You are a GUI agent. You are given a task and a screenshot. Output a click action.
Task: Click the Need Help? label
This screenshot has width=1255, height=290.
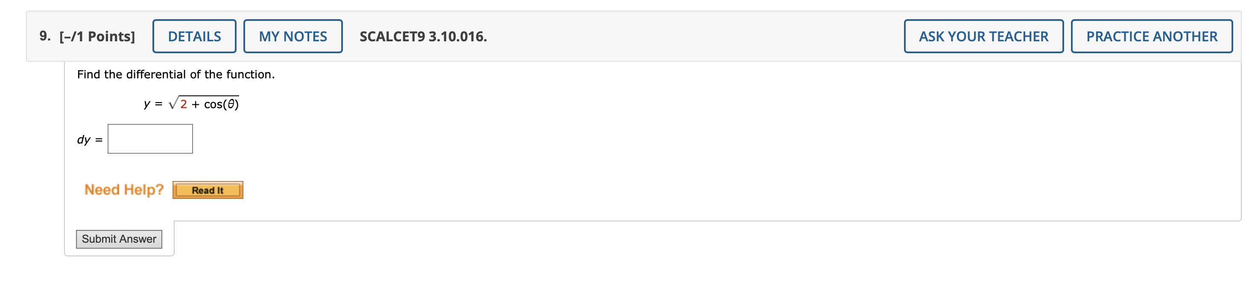[x=124, y=190]
